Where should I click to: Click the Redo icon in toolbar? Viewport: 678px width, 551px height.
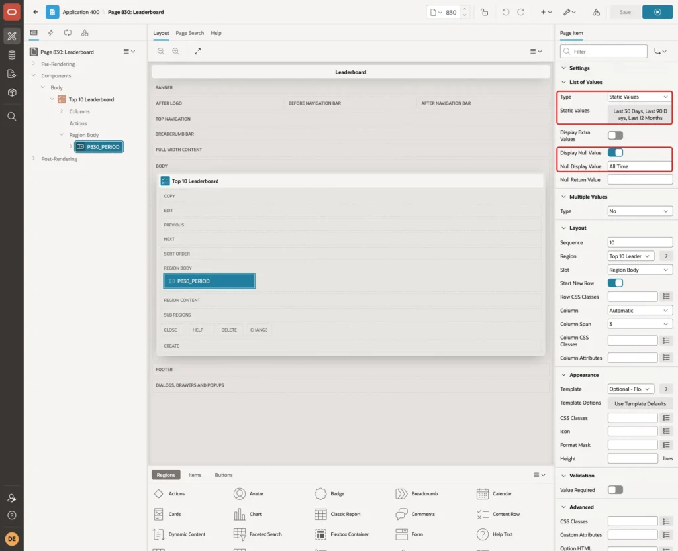[x=520, y=12]
